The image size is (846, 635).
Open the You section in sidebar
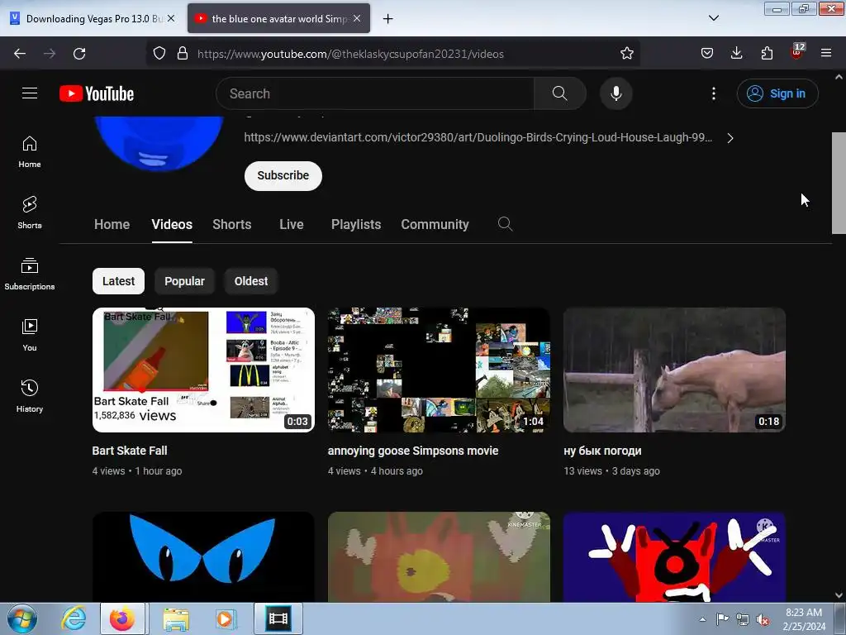click(30, 335)
